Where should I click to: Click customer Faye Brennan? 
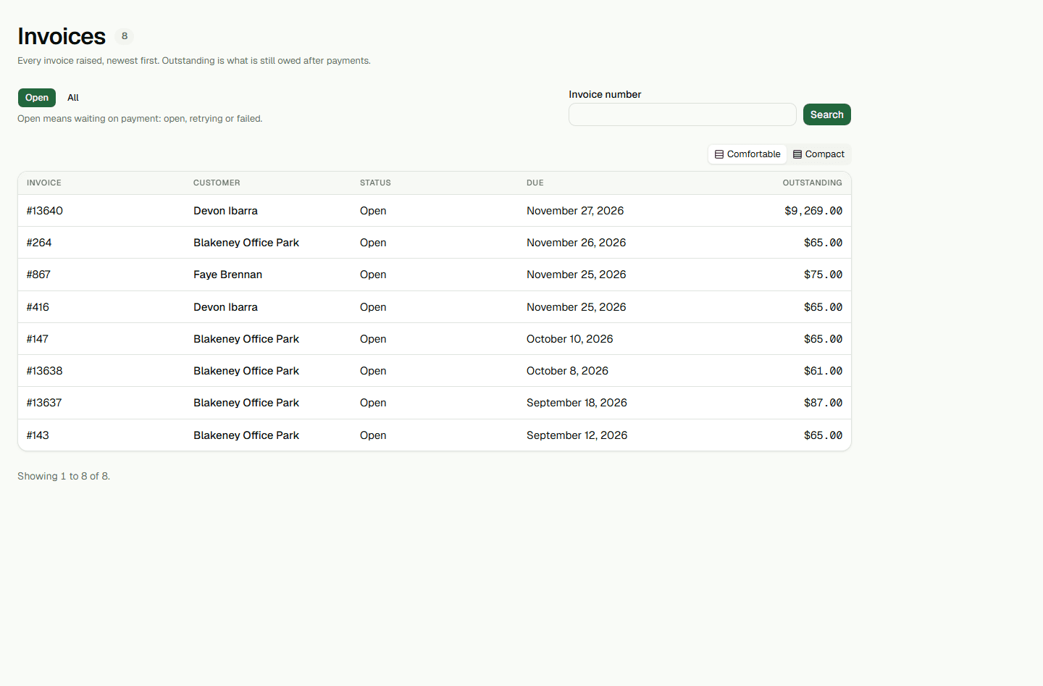[x=227, y=275]
